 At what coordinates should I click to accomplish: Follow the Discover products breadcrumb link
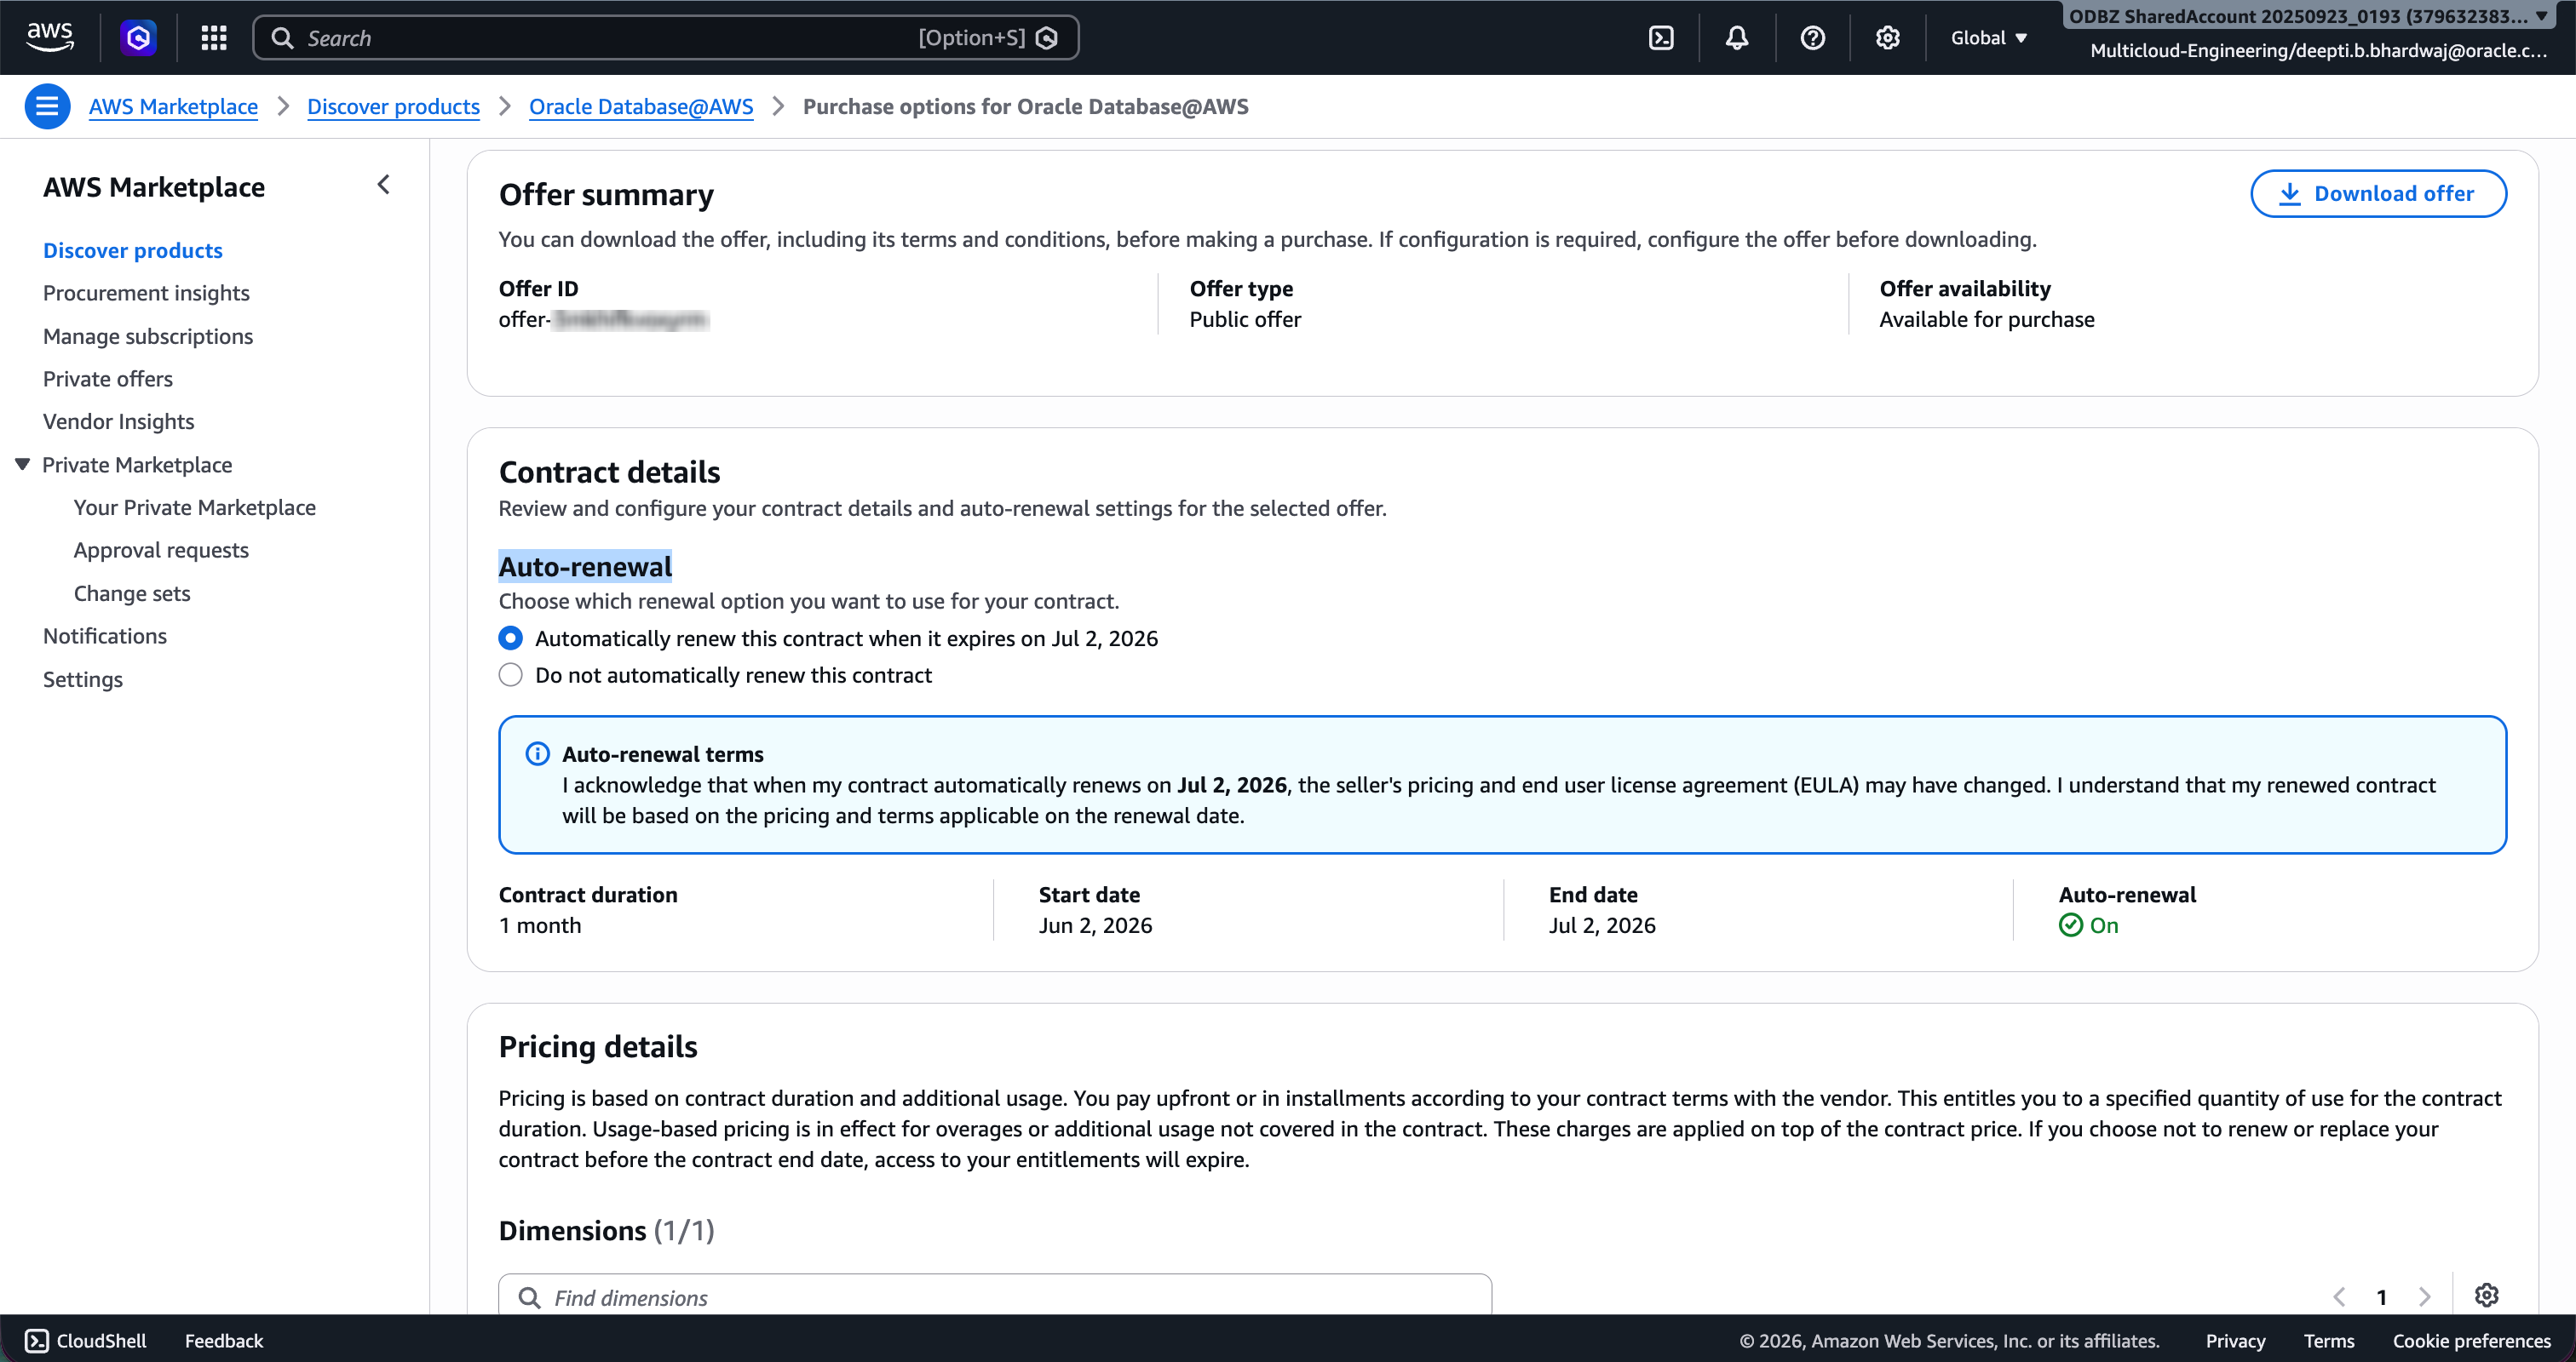point(393,107)
